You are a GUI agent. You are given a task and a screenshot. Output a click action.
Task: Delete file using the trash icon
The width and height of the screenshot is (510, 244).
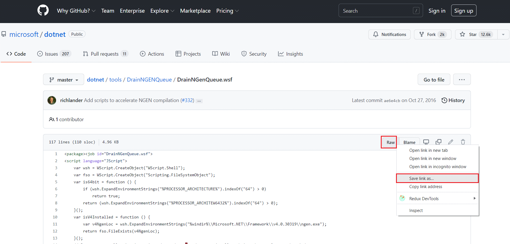coord(463,142)
